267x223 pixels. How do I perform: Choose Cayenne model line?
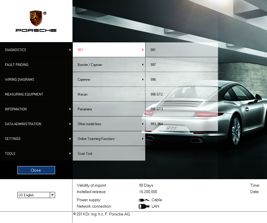tap(109, 80)
